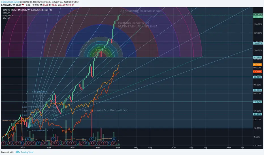Image resolution: width=264 pixels, height=155 pixels.
Task: Click the 40.32% horizontal line label
Action: click(257, 102)
